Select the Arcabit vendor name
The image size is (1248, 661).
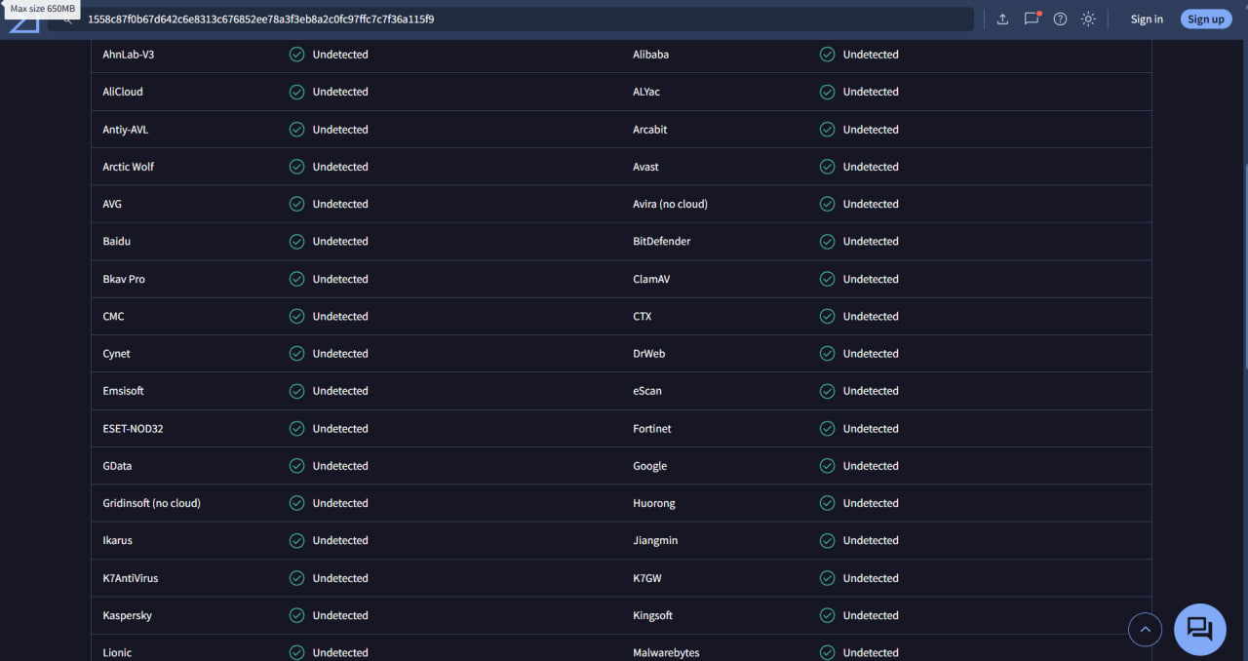pyautogui.click(x=650, y=130)
